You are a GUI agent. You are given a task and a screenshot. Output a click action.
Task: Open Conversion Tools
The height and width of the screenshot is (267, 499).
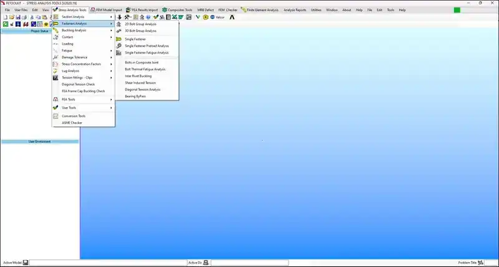[x=84, y=116]
